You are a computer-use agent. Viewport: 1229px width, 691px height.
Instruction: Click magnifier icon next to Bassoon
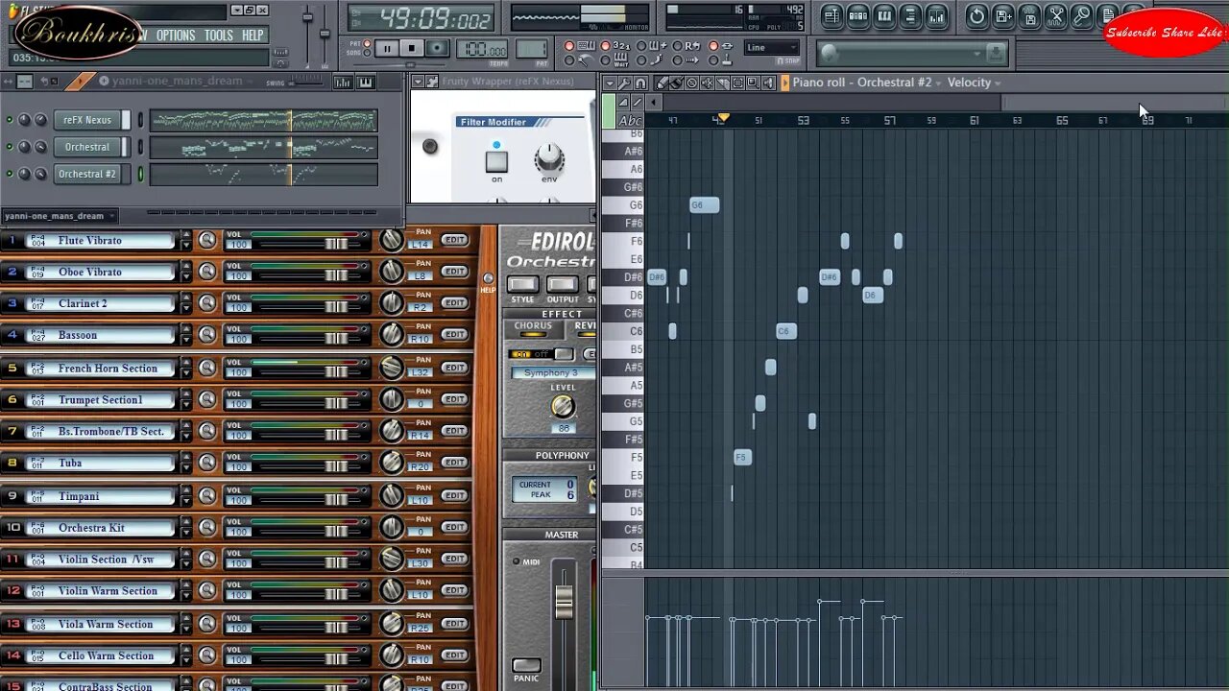pyautogui.click(x=207, y=335)
